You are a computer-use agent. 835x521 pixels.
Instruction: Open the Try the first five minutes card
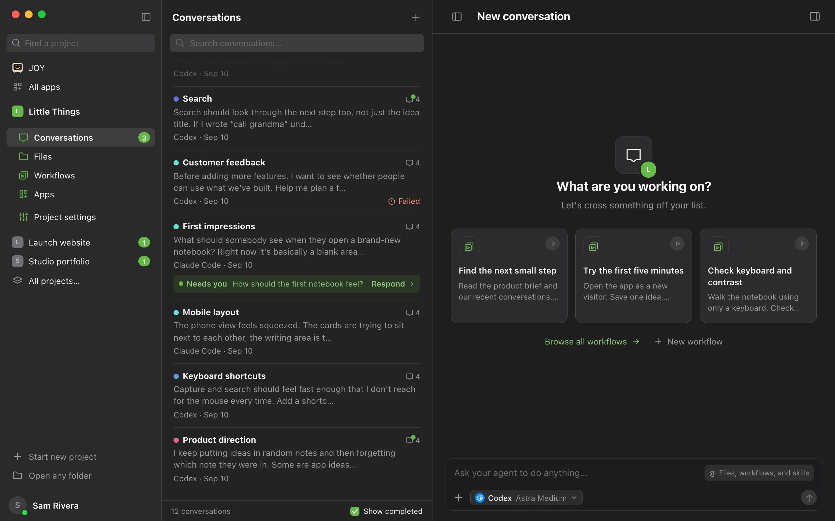pos(633,276)
